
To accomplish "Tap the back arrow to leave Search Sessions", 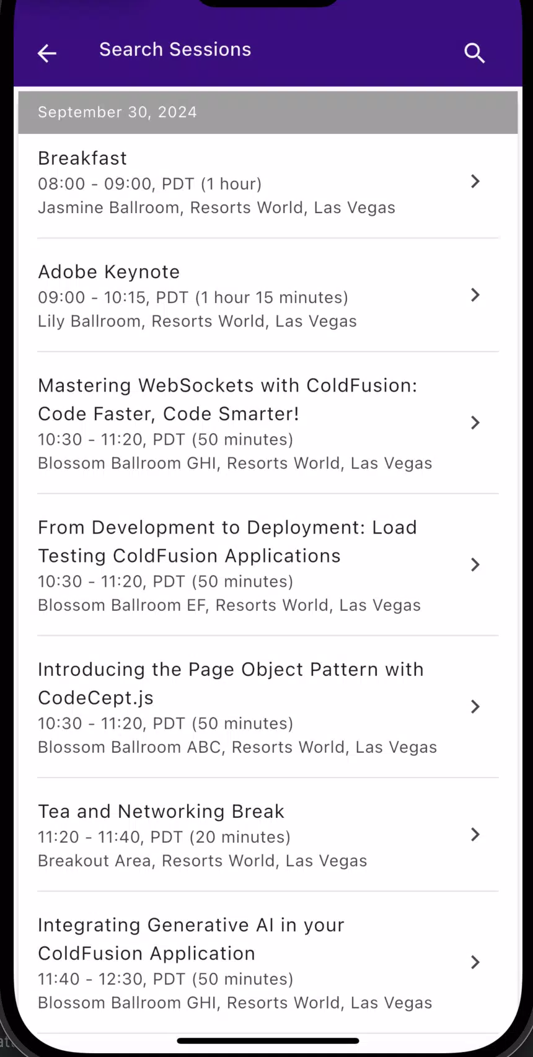I will 46,53.
